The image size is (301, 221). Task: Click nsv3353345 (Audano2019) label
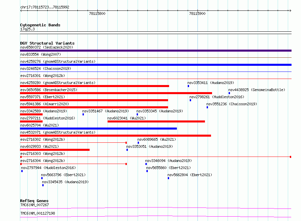click(160, 111)
